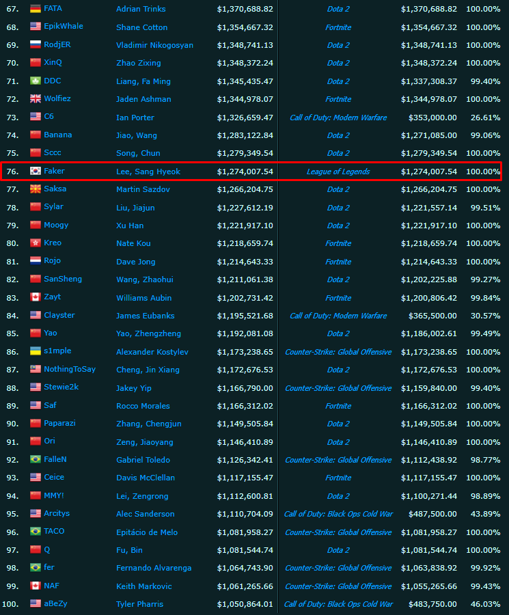
Task: Click the Russian flag beside RodjER
Action: tap(36, 45)
